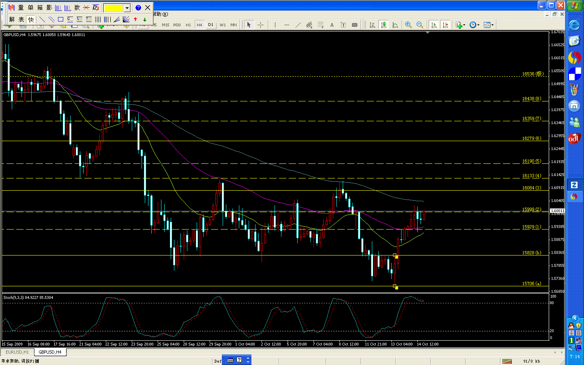Switch chart to W1 timeframe
584x365 pixels.
(x=222, y=25)
